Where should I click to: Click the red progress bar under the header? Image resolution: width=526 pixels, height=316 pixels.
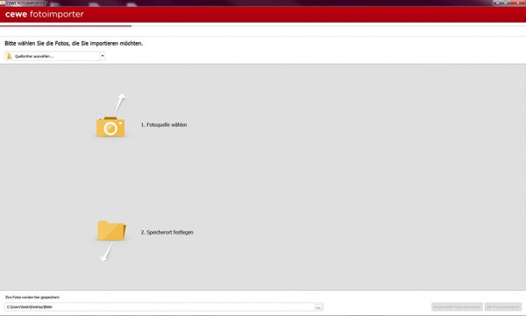pos(66,25)
